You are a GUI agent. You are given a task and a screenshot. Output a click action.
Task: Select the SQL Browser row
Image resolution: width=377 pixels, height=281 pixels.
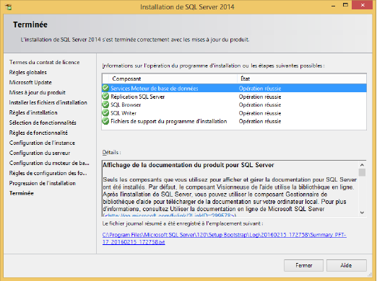tap(234, 104)
